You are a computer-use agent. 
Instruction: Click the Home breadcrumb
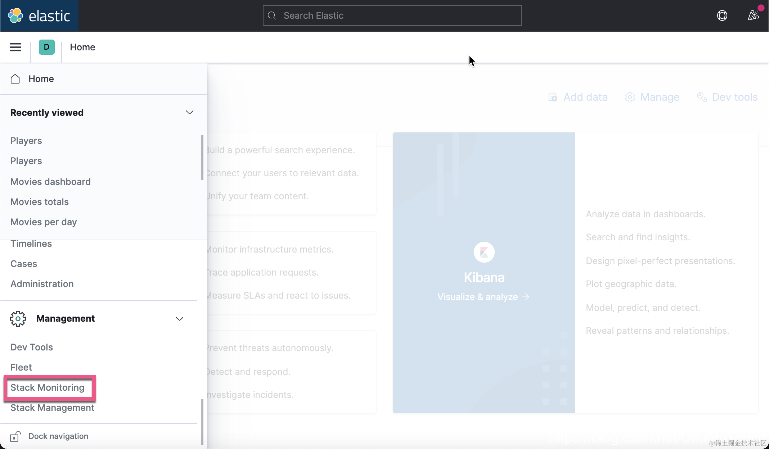tap(82, 47)
